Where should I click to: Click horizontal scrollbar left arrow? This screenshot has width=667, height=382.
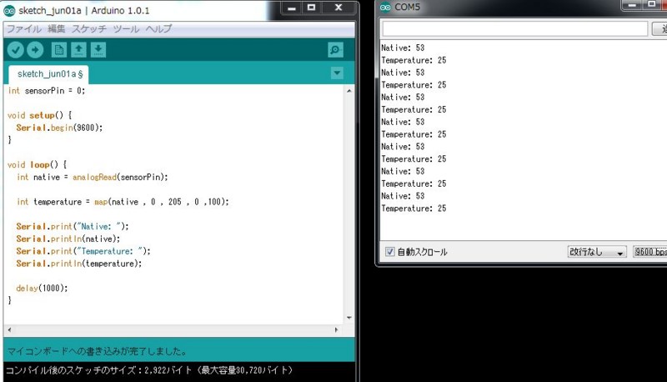(9, 329)
